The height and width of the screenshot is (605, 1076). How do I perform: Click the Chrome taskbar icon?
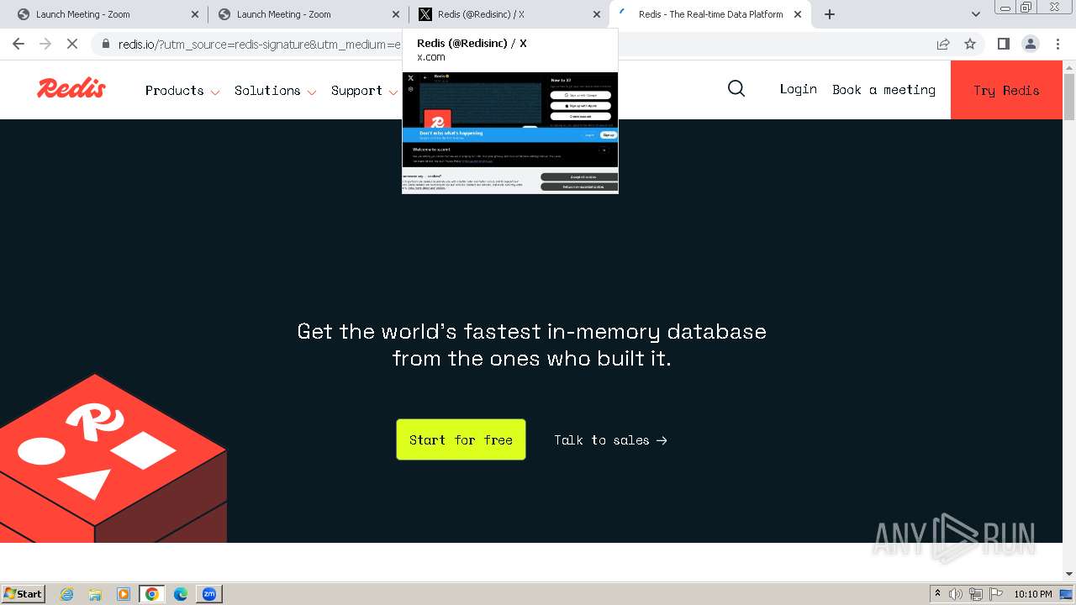[x=151, y=594]
